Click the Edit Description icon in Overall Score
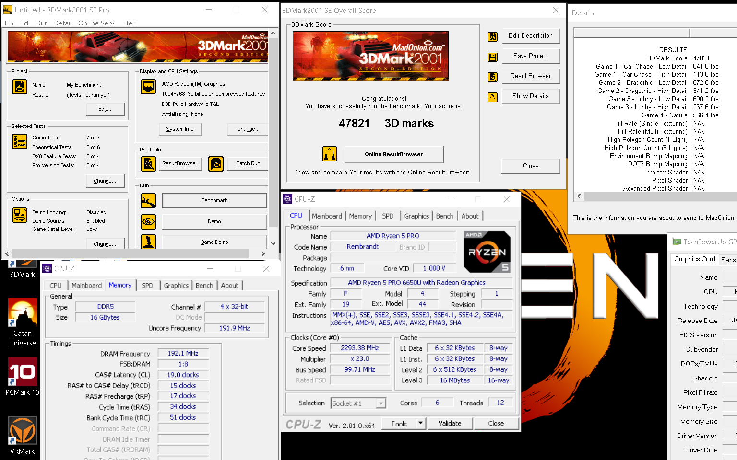The width and height of the screenshot is (737, 460). 493,36
